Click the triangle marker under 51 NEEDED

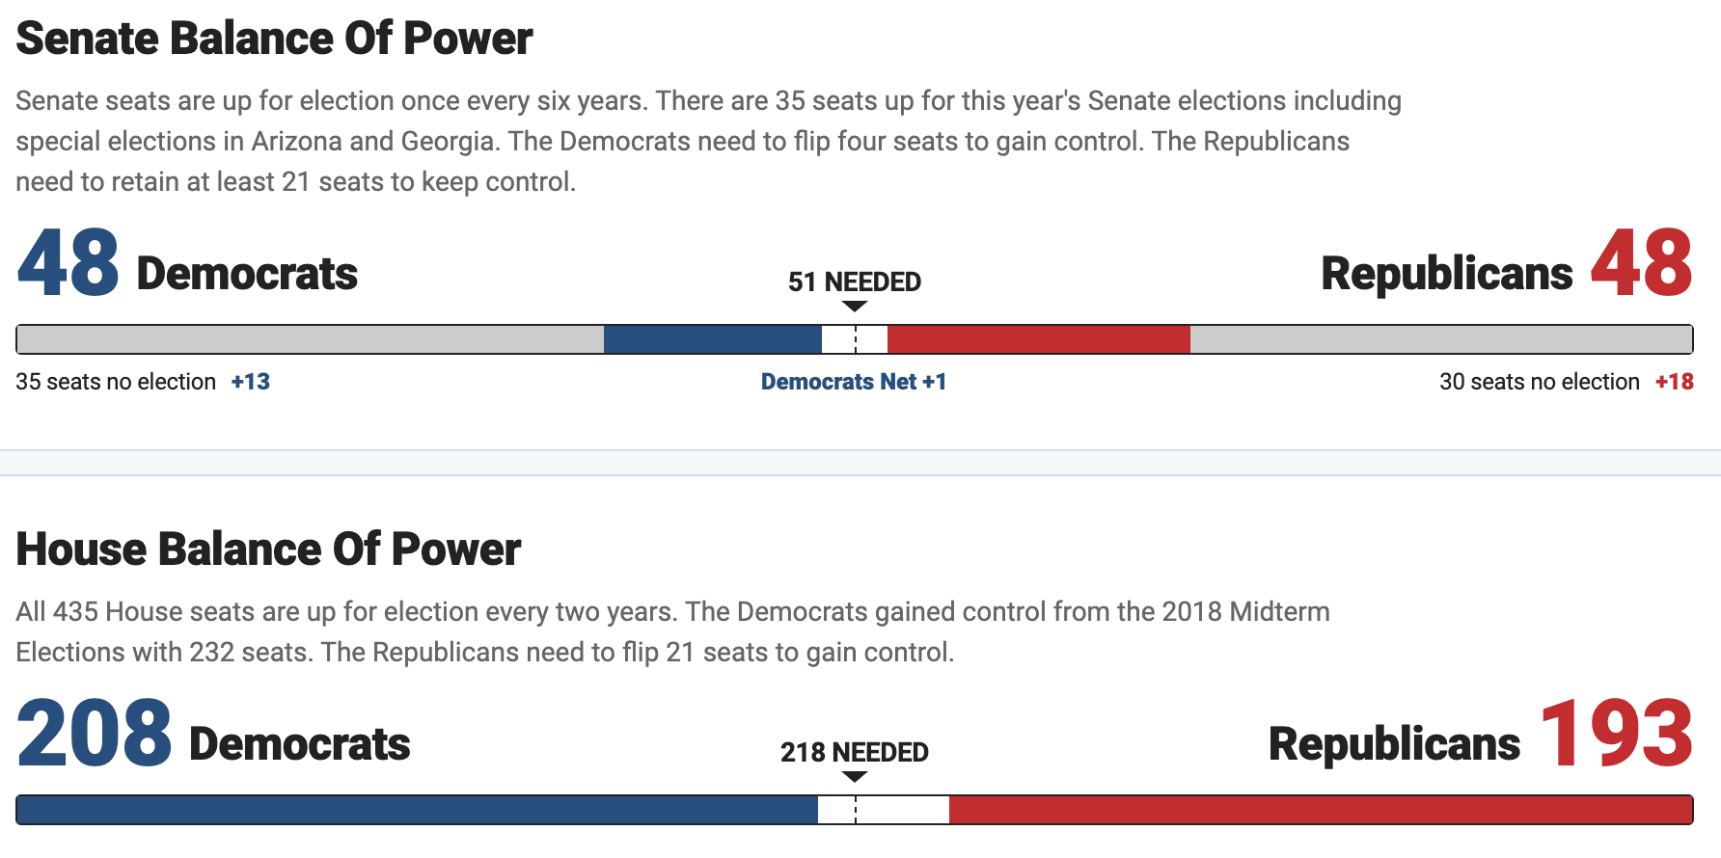(855, 307)
